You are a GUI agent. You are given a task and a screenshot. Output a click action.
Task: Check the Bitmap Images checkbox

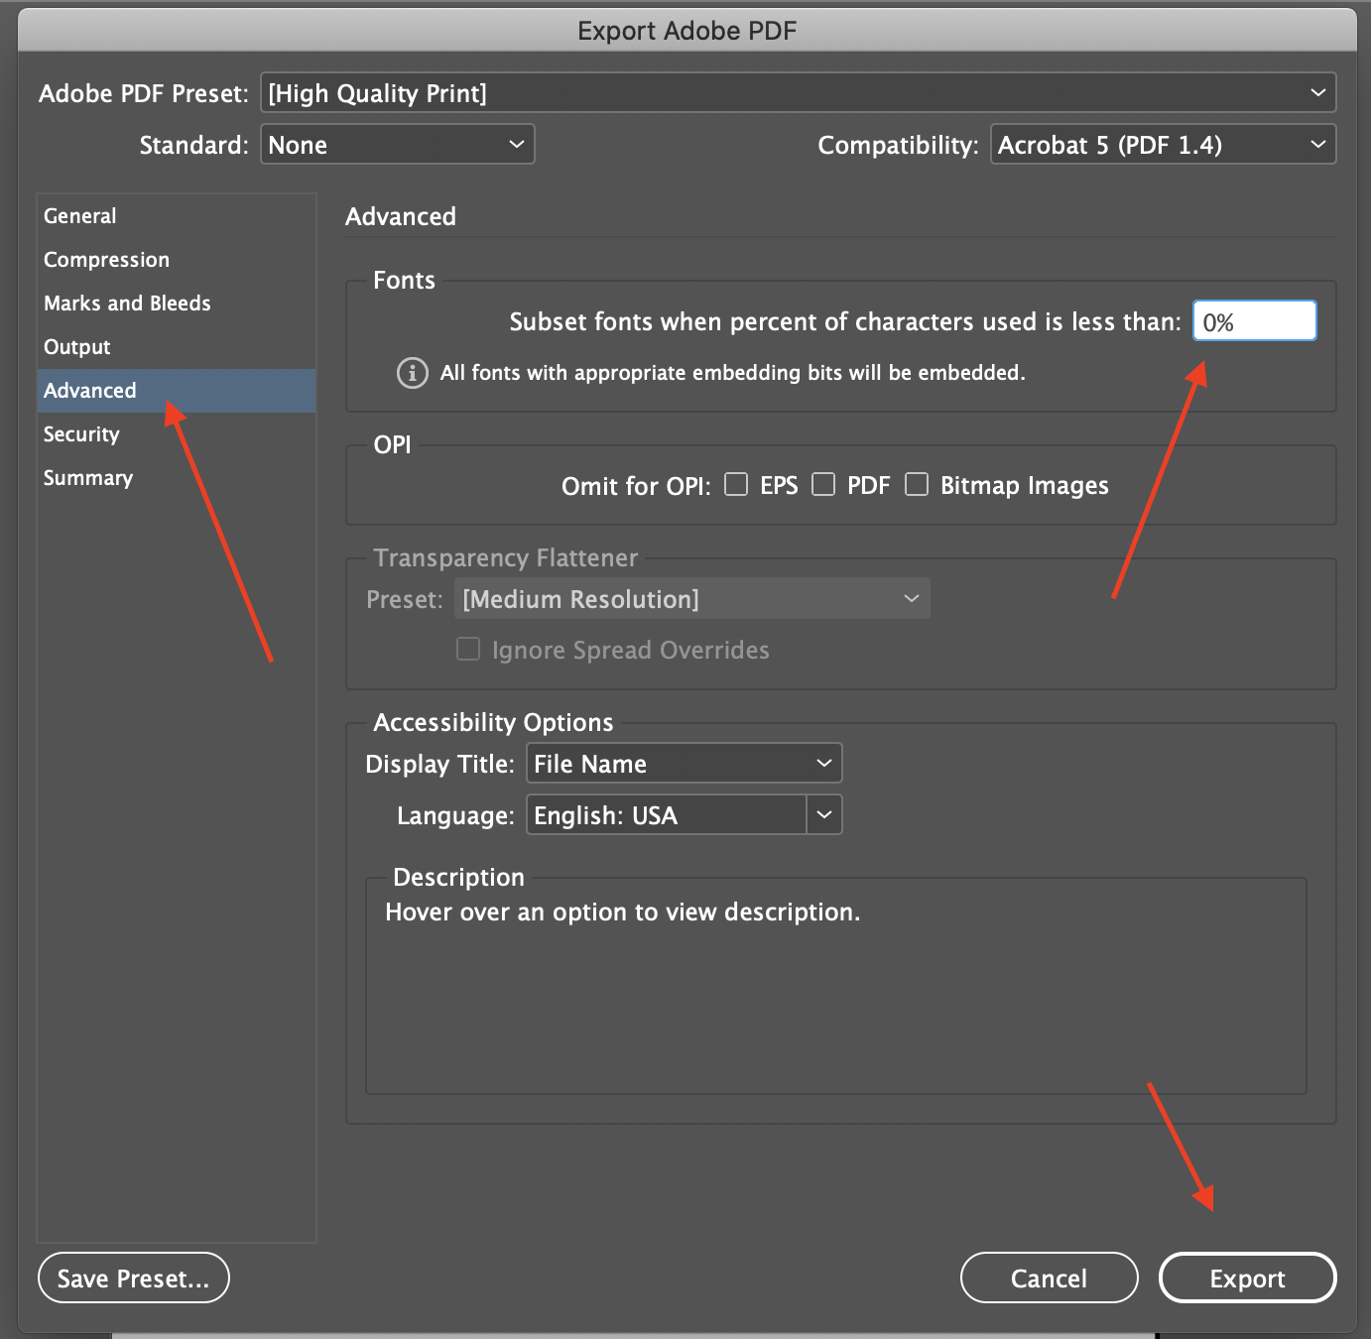point(917,484)
